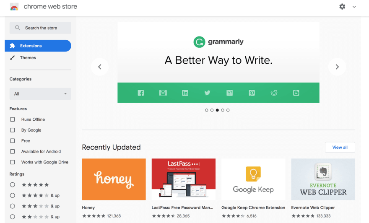The image size is (369, 223).
Task: Click Honey's 121,368 rating count
Action: click(x=114, y=216)
